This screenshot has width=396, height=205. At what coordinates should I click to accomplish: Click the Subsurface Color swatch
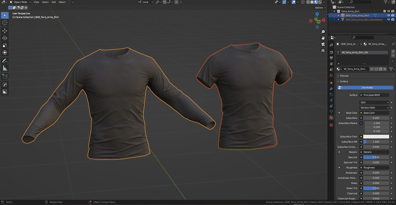click(x=376, y=136)
